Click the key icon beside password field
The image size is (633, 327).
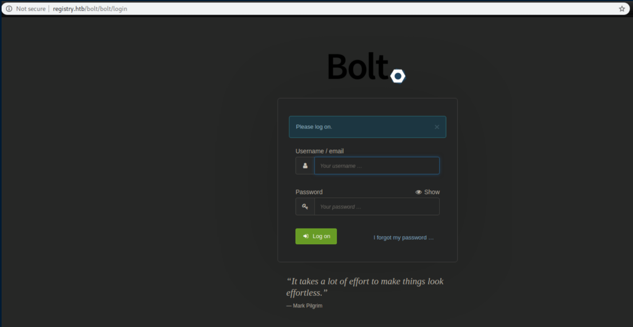coord(305,207)
